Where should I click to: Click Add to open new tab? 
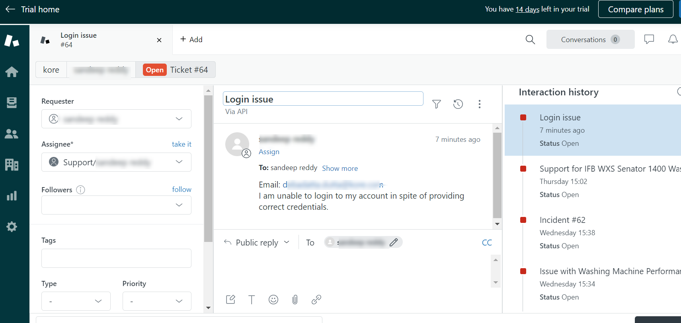coord(191,39)
